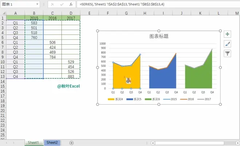
Task: Open the Chart Styles brush button
Action: pos(227,44)
